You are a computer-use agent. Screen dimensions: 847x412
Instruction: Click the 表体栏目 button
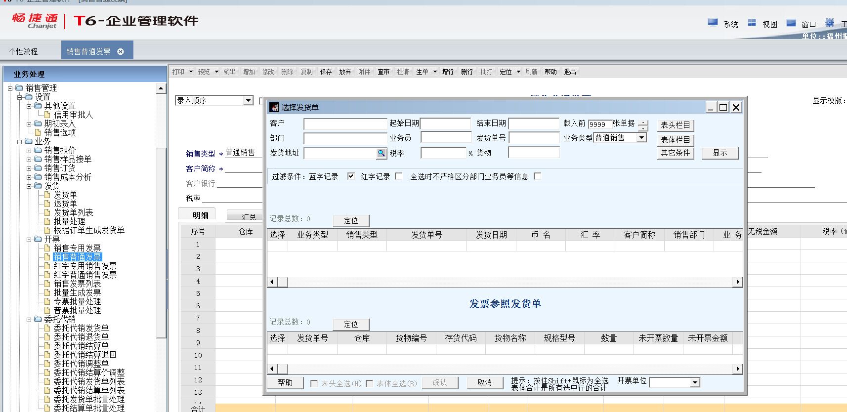(675, 140)
